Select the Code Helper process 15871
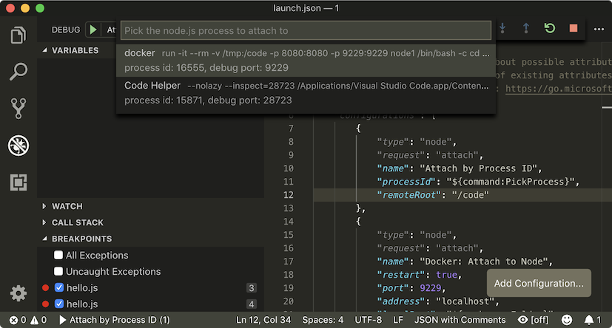This screenshot has height=328, width=612. click(306, 93)
